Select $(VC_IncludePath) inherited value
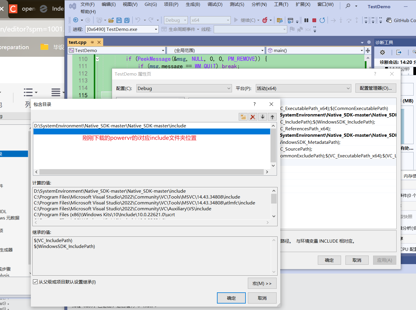 pos(53,241)
